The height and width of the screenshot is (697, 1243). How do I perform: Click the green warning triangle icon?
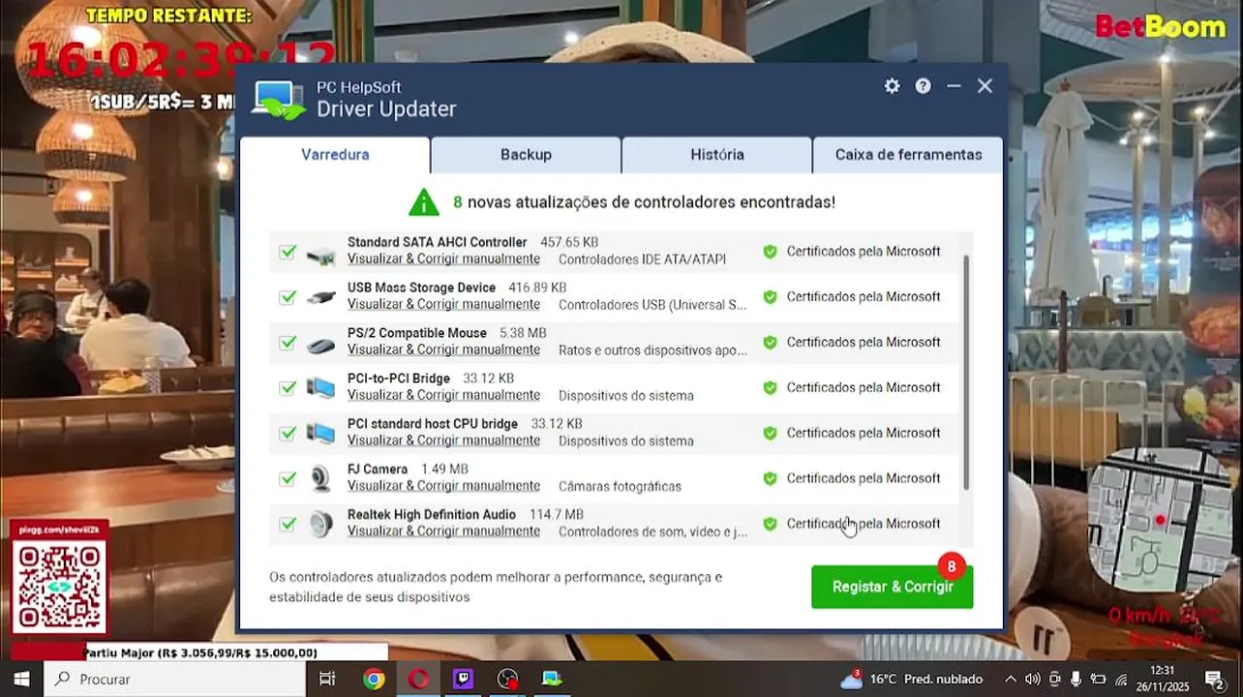(x=424, y=202)
